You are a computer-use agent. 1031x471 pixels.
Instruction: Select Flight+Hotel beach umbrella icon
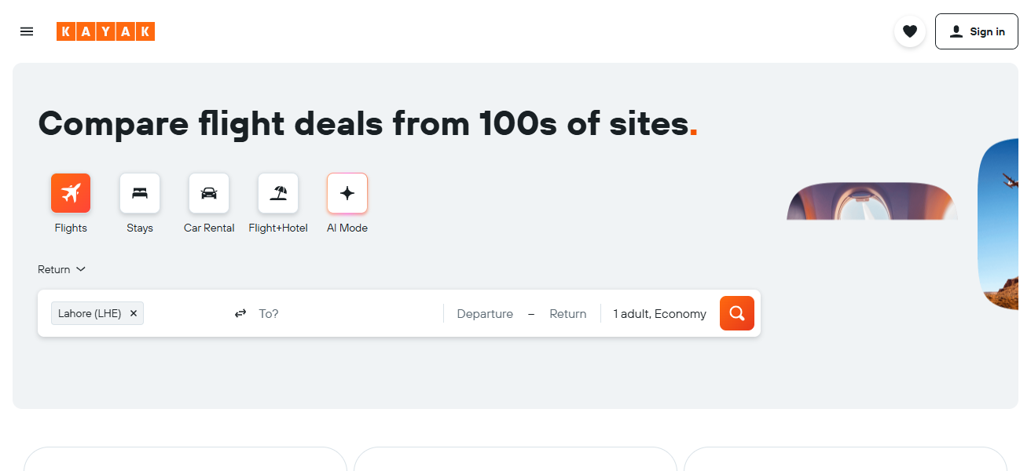[278, 193]
